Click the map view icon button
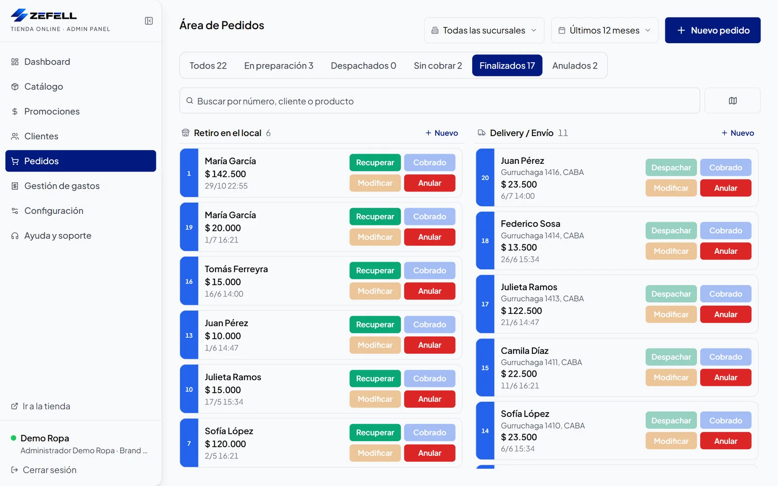The width and height of the screenshot is (778, 486). pyautogui.click(x=732, y=101)
